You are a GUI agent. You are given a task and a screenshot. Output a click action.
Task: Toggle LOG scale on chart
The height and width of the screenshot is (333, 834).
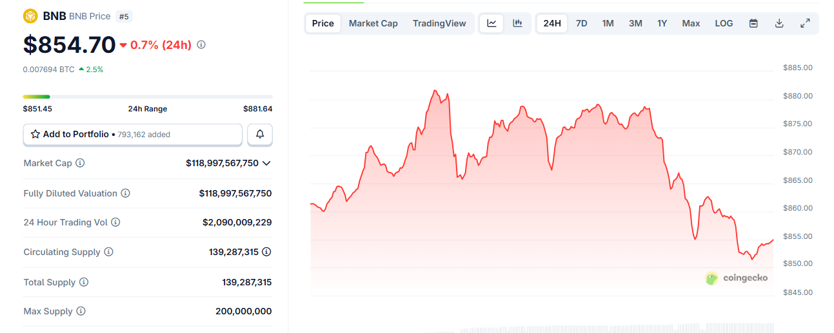pos(724,23)
